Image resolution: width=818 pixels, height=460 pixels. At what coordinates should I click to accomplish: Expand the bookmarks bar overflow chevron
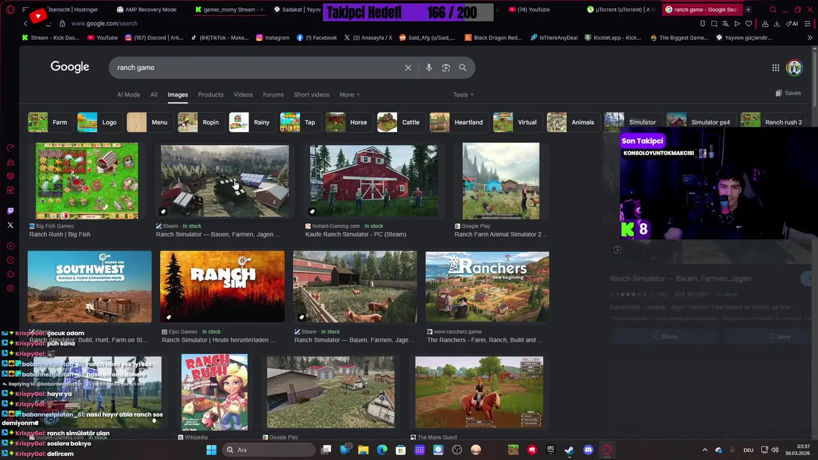(810, 38)
